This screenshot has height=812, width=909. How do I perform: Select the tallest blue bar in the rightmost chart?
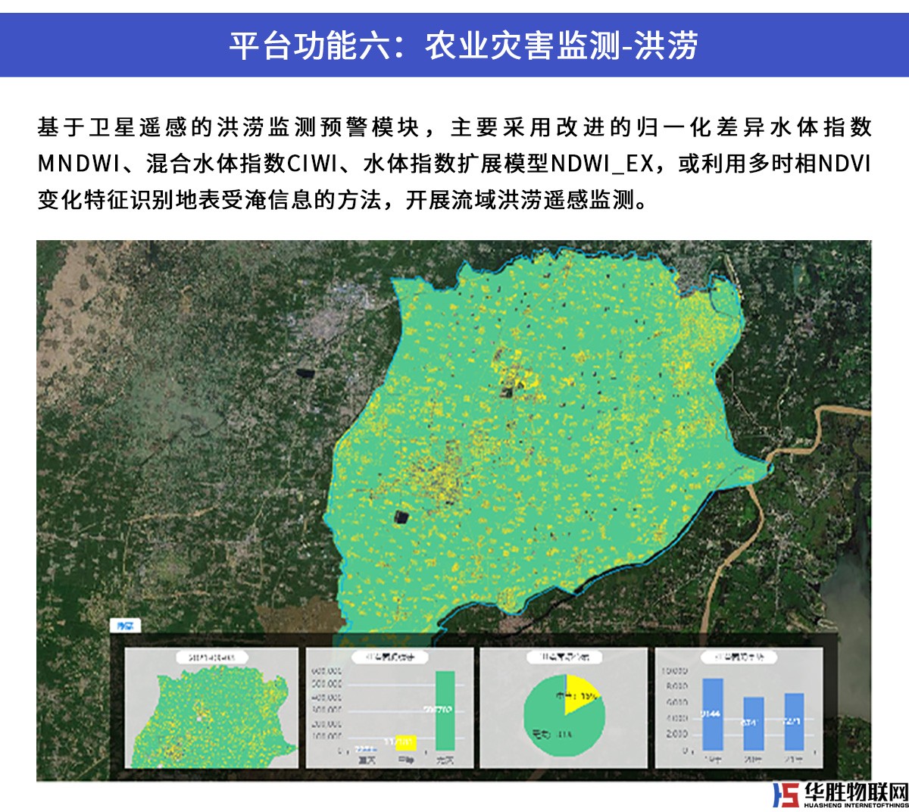(x=713, y=714)
